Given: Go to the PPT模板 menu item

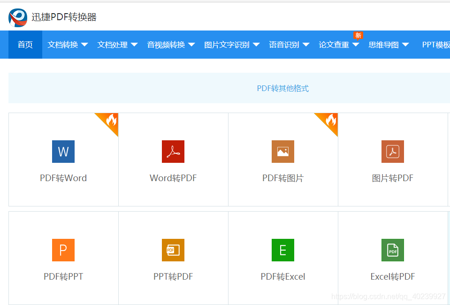Looking at the screenshot, I should point(436,45).
